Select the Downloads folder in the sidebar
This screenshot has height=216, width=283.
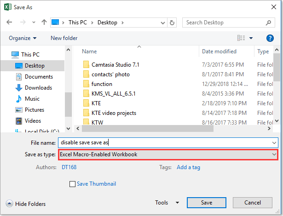38,88
